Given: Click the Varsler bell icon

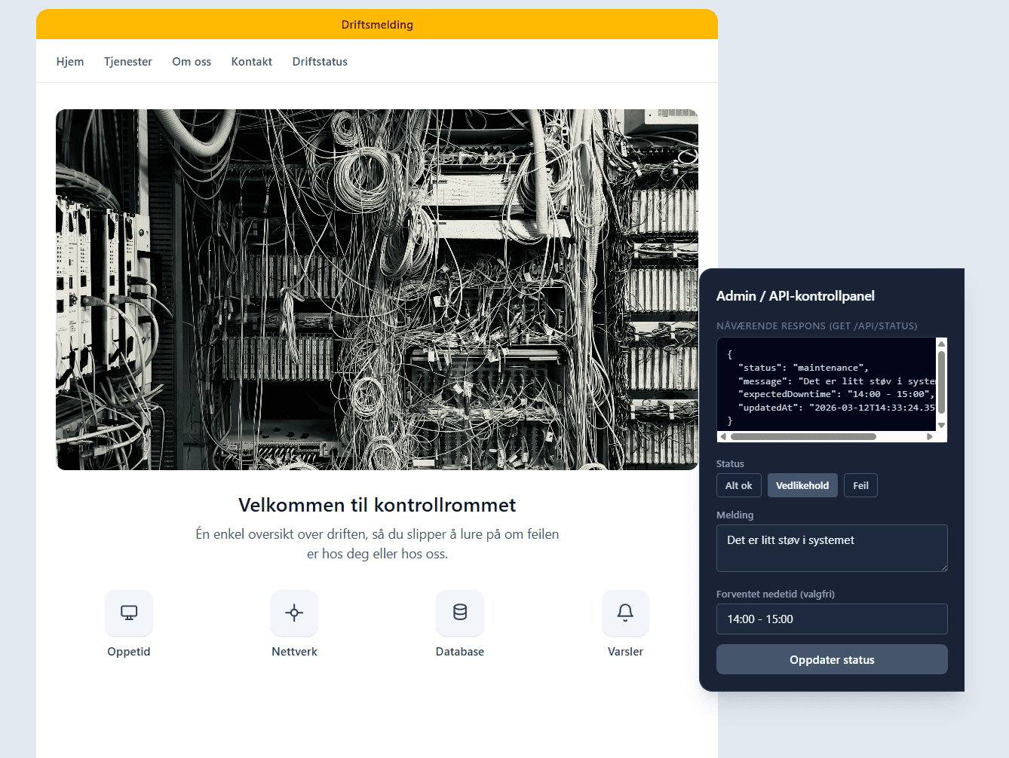Looking at the screenshot, I should click(625, 613).
